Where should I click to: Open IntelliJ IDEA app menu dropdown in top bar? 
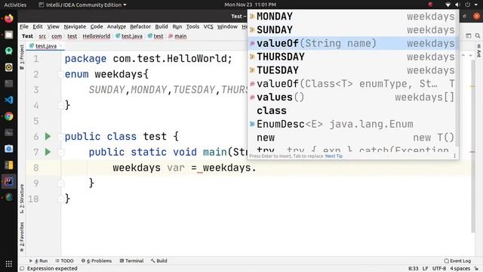click(x=82, y=5)
